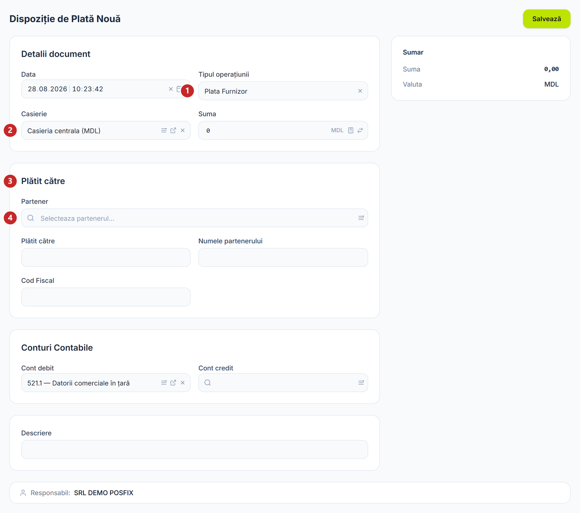
Task: Click search icon in Cont credit field
Action: pyautogui.click(x=208, y=383)
